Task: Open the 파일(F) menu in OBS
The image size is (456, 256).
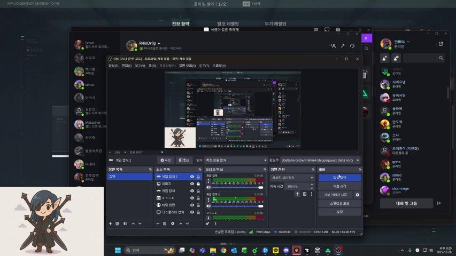Action: 113,66
